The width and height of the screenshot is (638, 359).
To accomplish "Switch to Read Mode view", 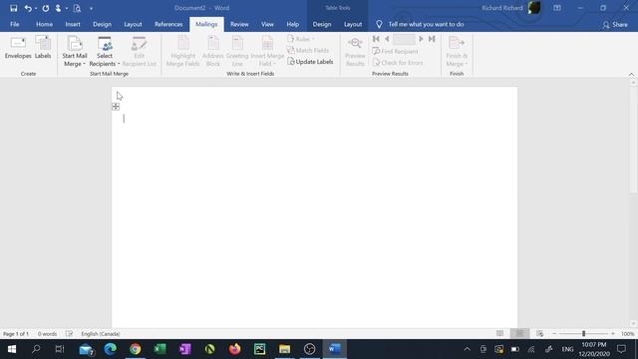I will (x=499, y=334).
